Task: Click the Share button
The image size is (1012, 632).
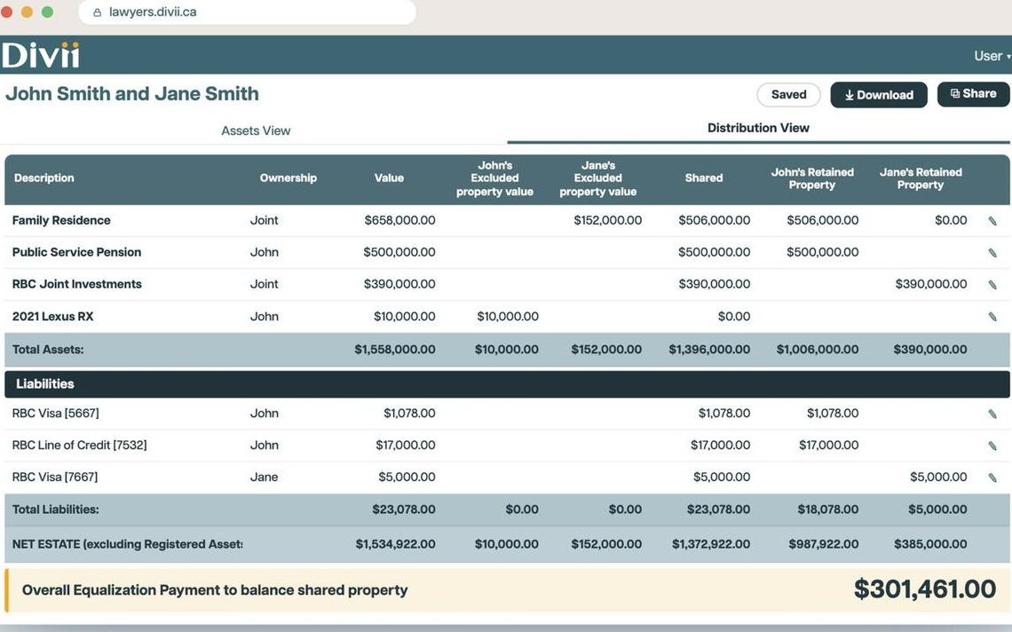Action: [973, 94]
